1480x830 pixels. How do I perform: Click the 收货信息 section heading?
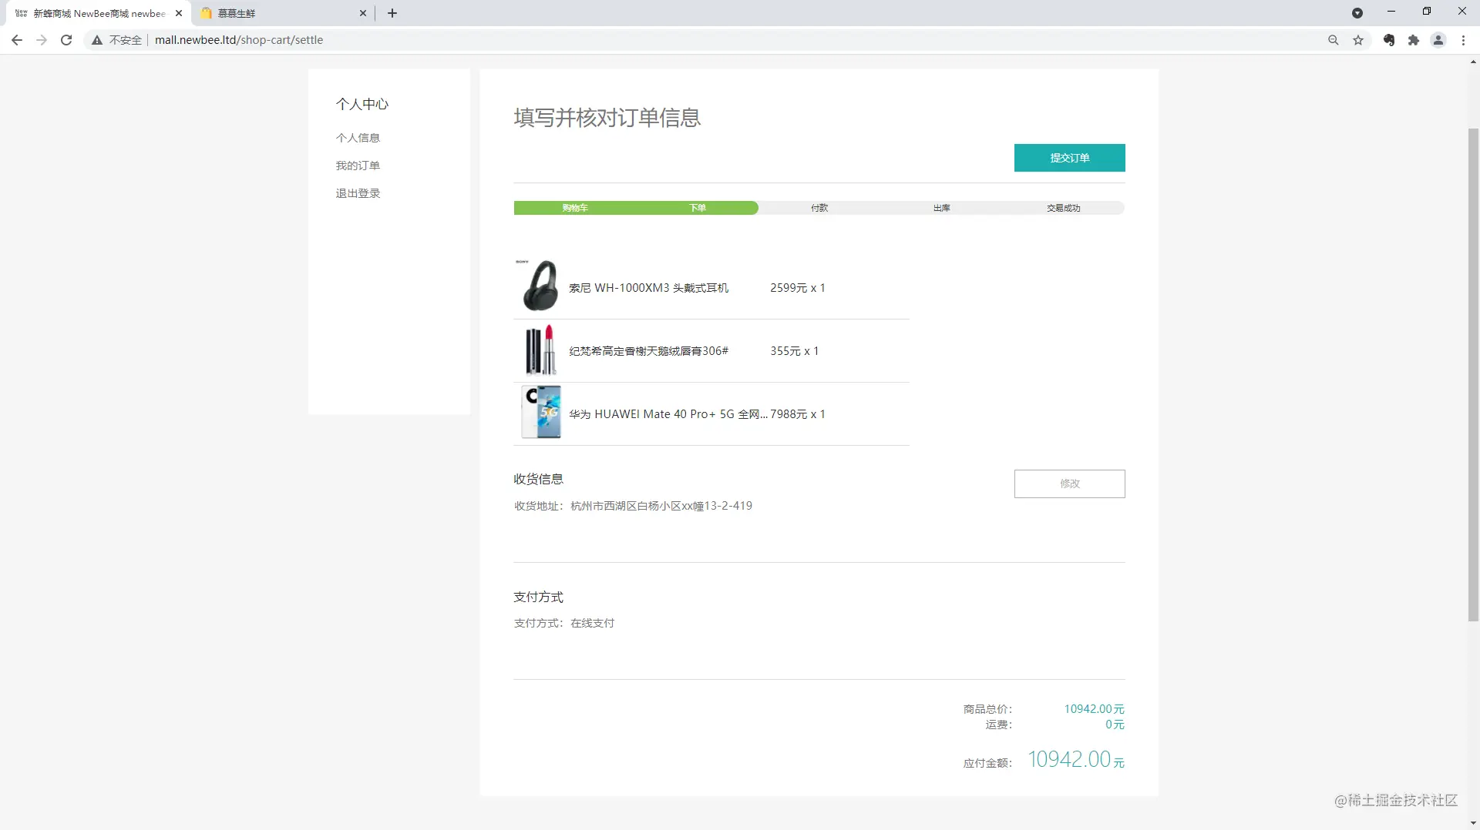coord(539,479)
